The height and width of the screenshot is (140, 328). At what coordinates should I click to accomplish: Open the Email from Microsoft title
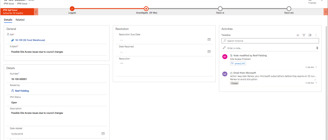[245, 73]
